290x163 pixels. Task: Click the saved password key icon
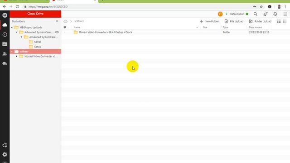(x=255, y=7)
